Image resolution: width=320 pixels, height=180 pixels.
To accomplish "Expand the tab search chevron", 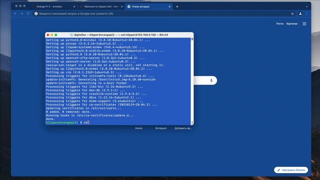I will point(306,6).
